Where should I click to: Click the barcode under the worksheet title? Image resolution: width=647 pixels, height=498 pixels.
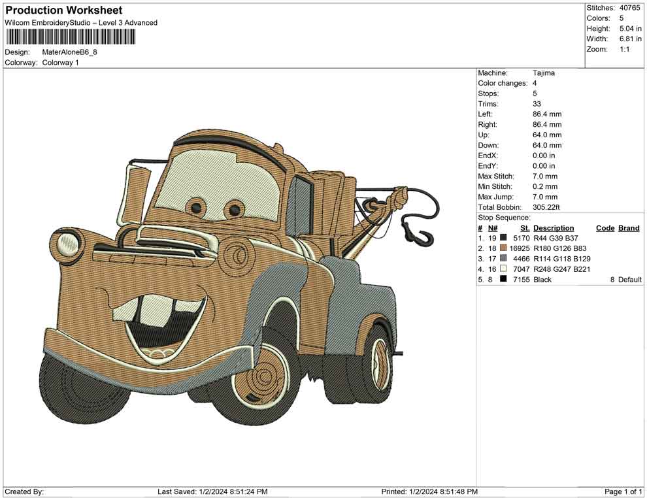[x=71, y=37]
